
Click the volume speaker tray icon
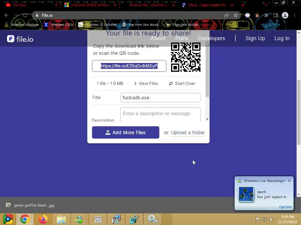click(272, 219)
